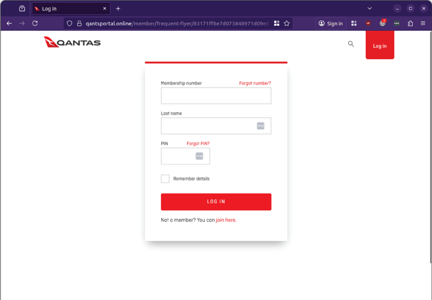Follow the Forgot number? link
This screenshot has width=432, height=300.
click(255, 83)
